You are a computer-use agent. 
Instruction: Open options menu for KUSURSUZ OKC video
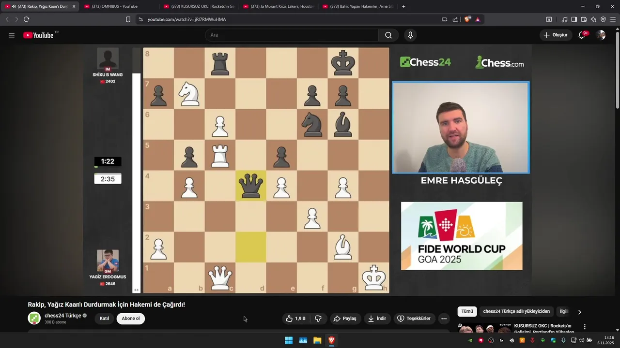(x=585, y=327)
